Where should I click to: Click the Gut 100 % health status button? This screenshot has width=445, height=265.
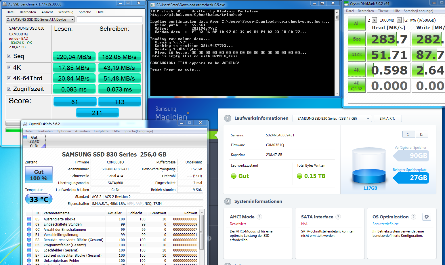click(x=39, y=175)
